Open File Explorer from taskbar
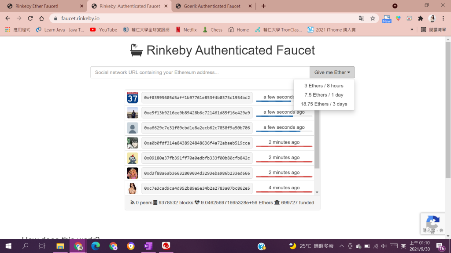This screenshot has width=451, height=253. click(x=60, y=246)
